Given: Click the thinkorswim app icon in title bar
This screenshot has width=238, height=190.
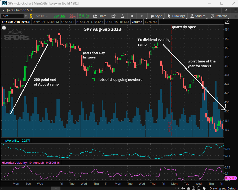Looking at the screenshot, I should (5, 3).
